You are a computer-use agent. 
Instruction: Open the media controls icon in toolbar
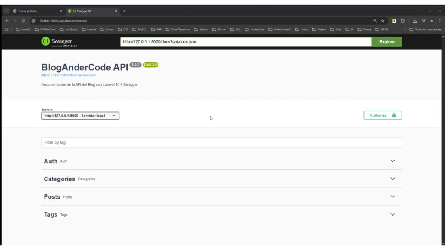[423, 21]
